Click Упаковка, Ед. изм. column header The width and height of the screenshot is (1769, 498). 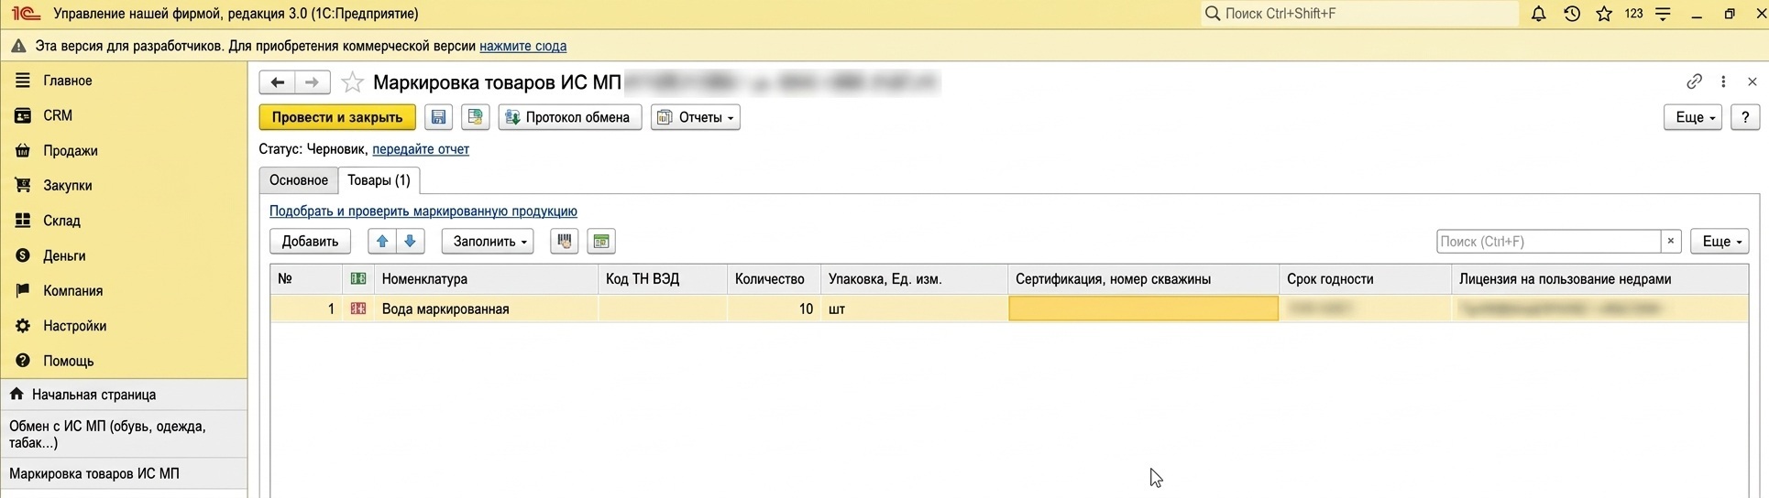(914, 279)
